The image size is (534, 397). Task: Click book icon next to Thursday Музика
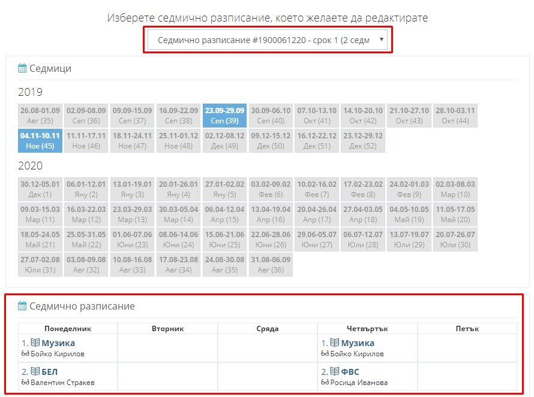click(x=335, y=343)
